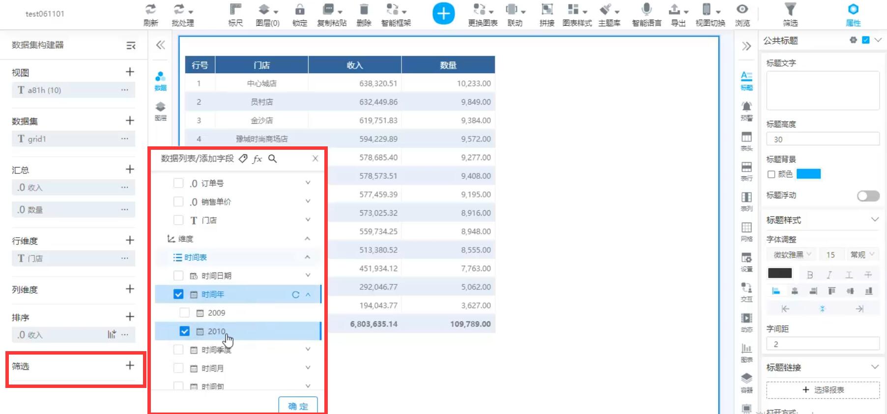
Task: Click the 确定 confirm button
Action: click(x=298, y=406)
